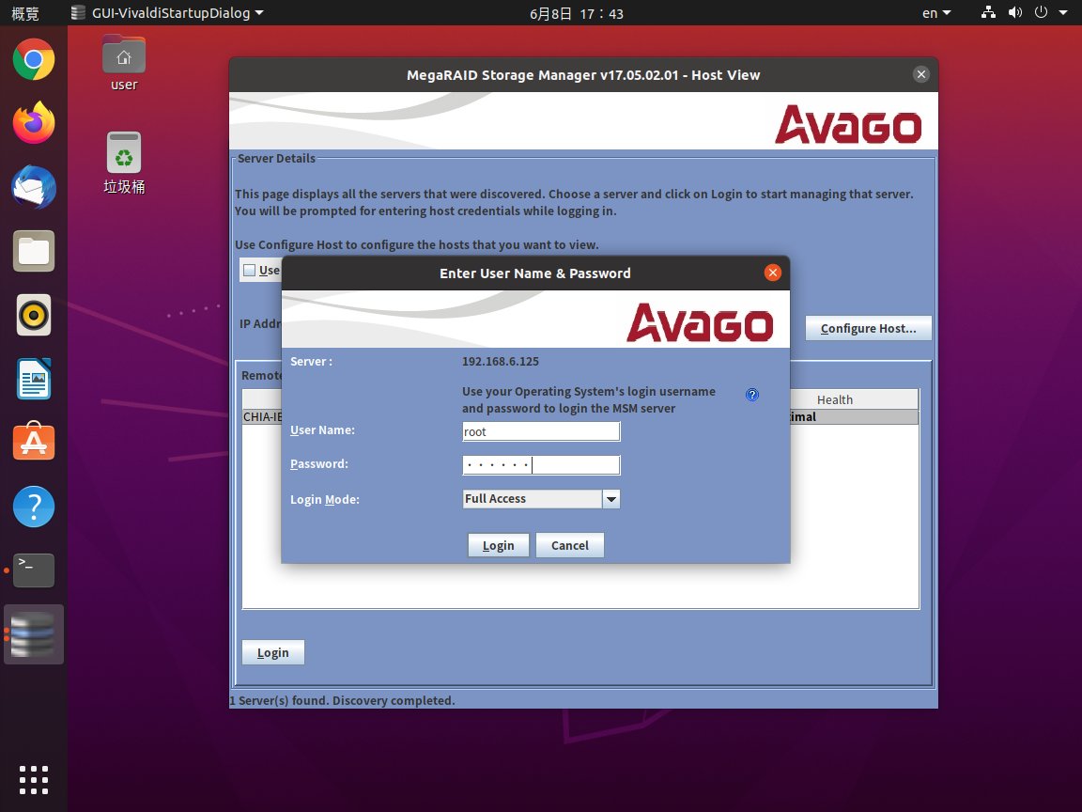Launch Rhythmbox music player
Viewport: 1082px width, 812px height.
tap(34, 316)
